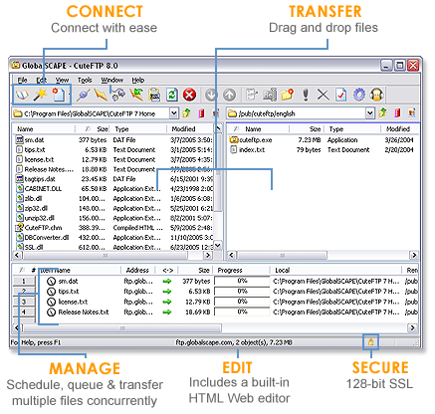Click the gray Upload arrow icon
The width and height of the screenshot is (435, 414).
tap(229, 96)
